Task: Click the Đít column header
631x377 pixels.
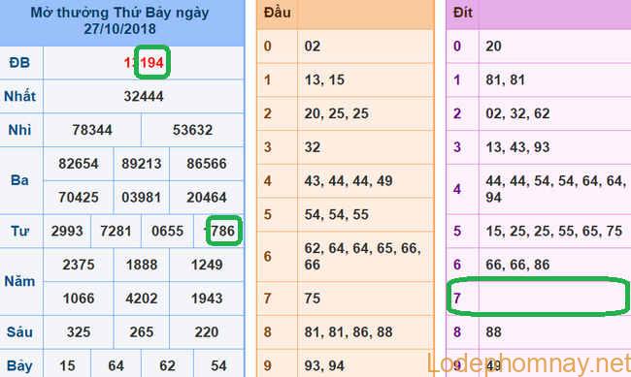Action: (463, 13)
